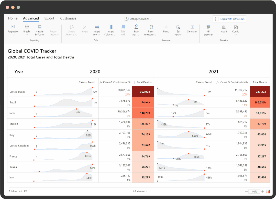Click the Row agg. icon
The image size is (276, 200).
(x=136, y=27)
